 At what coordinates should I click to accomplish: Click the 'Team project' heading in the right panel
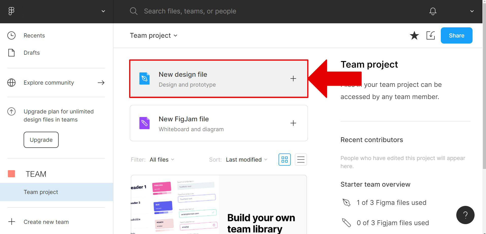click(369, 65)
